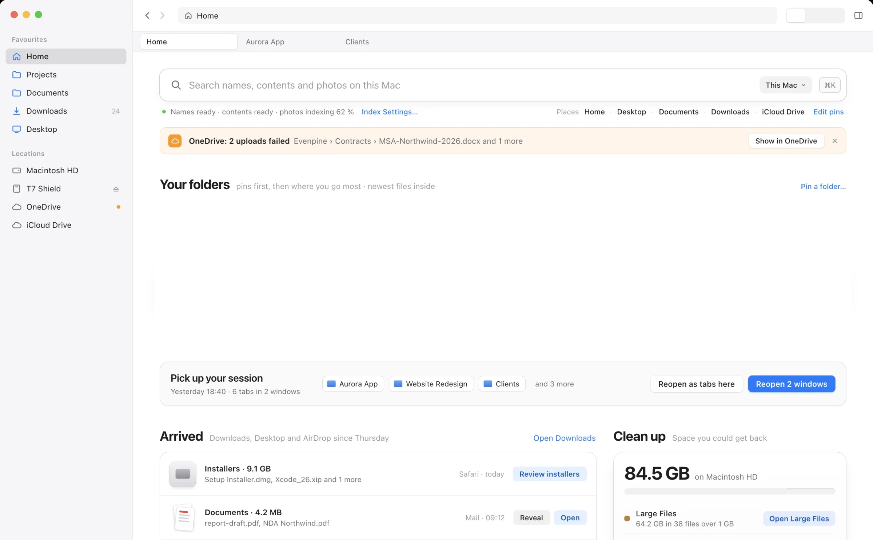873x540 pixels.
Task: Select Macintosh HD under Locations
Action: [66, 171]
